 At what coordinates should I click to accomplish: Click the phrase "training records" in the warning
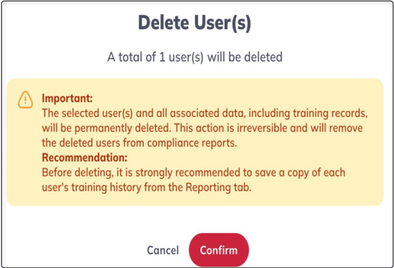point(330,113)
